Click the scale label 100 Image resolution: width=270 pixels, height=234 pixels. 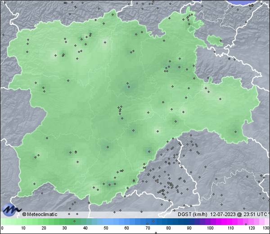coord(210,228)
